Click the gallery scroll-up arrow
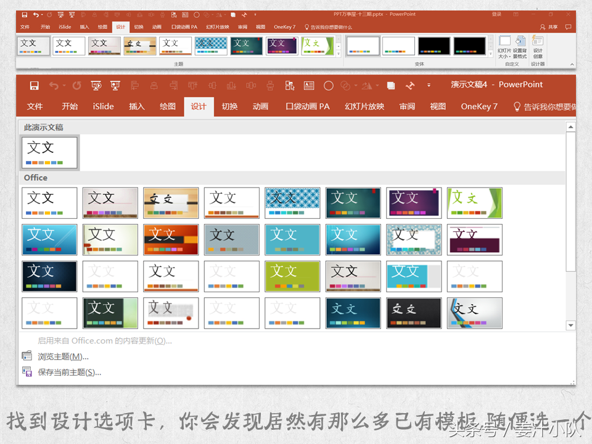592x444 pixels. 570,127
